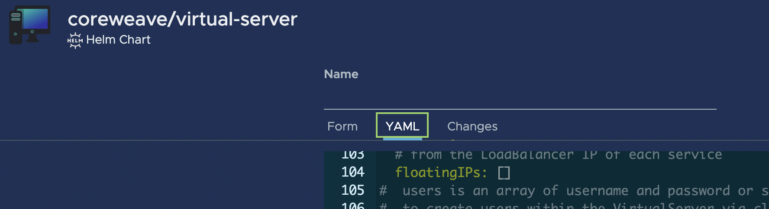This screenshot has height=209, width=769.
Task: Select the YAML tab
Action: click(402, 126)
